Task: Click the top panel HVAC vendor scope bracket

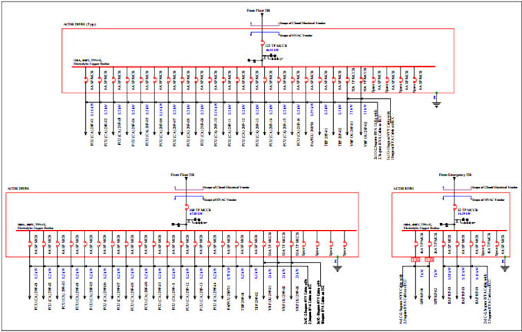Action: (x=265, y=33)
